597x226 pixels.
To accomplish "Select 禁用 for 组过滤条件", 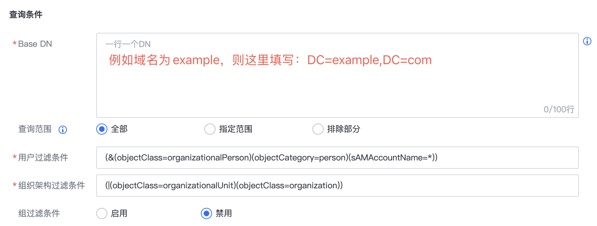I will [x=206, y=213].
